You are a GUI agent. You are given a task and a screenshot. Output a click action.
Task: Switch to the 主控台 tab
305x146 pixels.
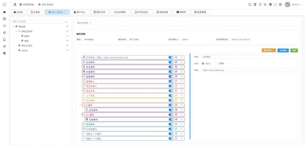tap(18, 12)
